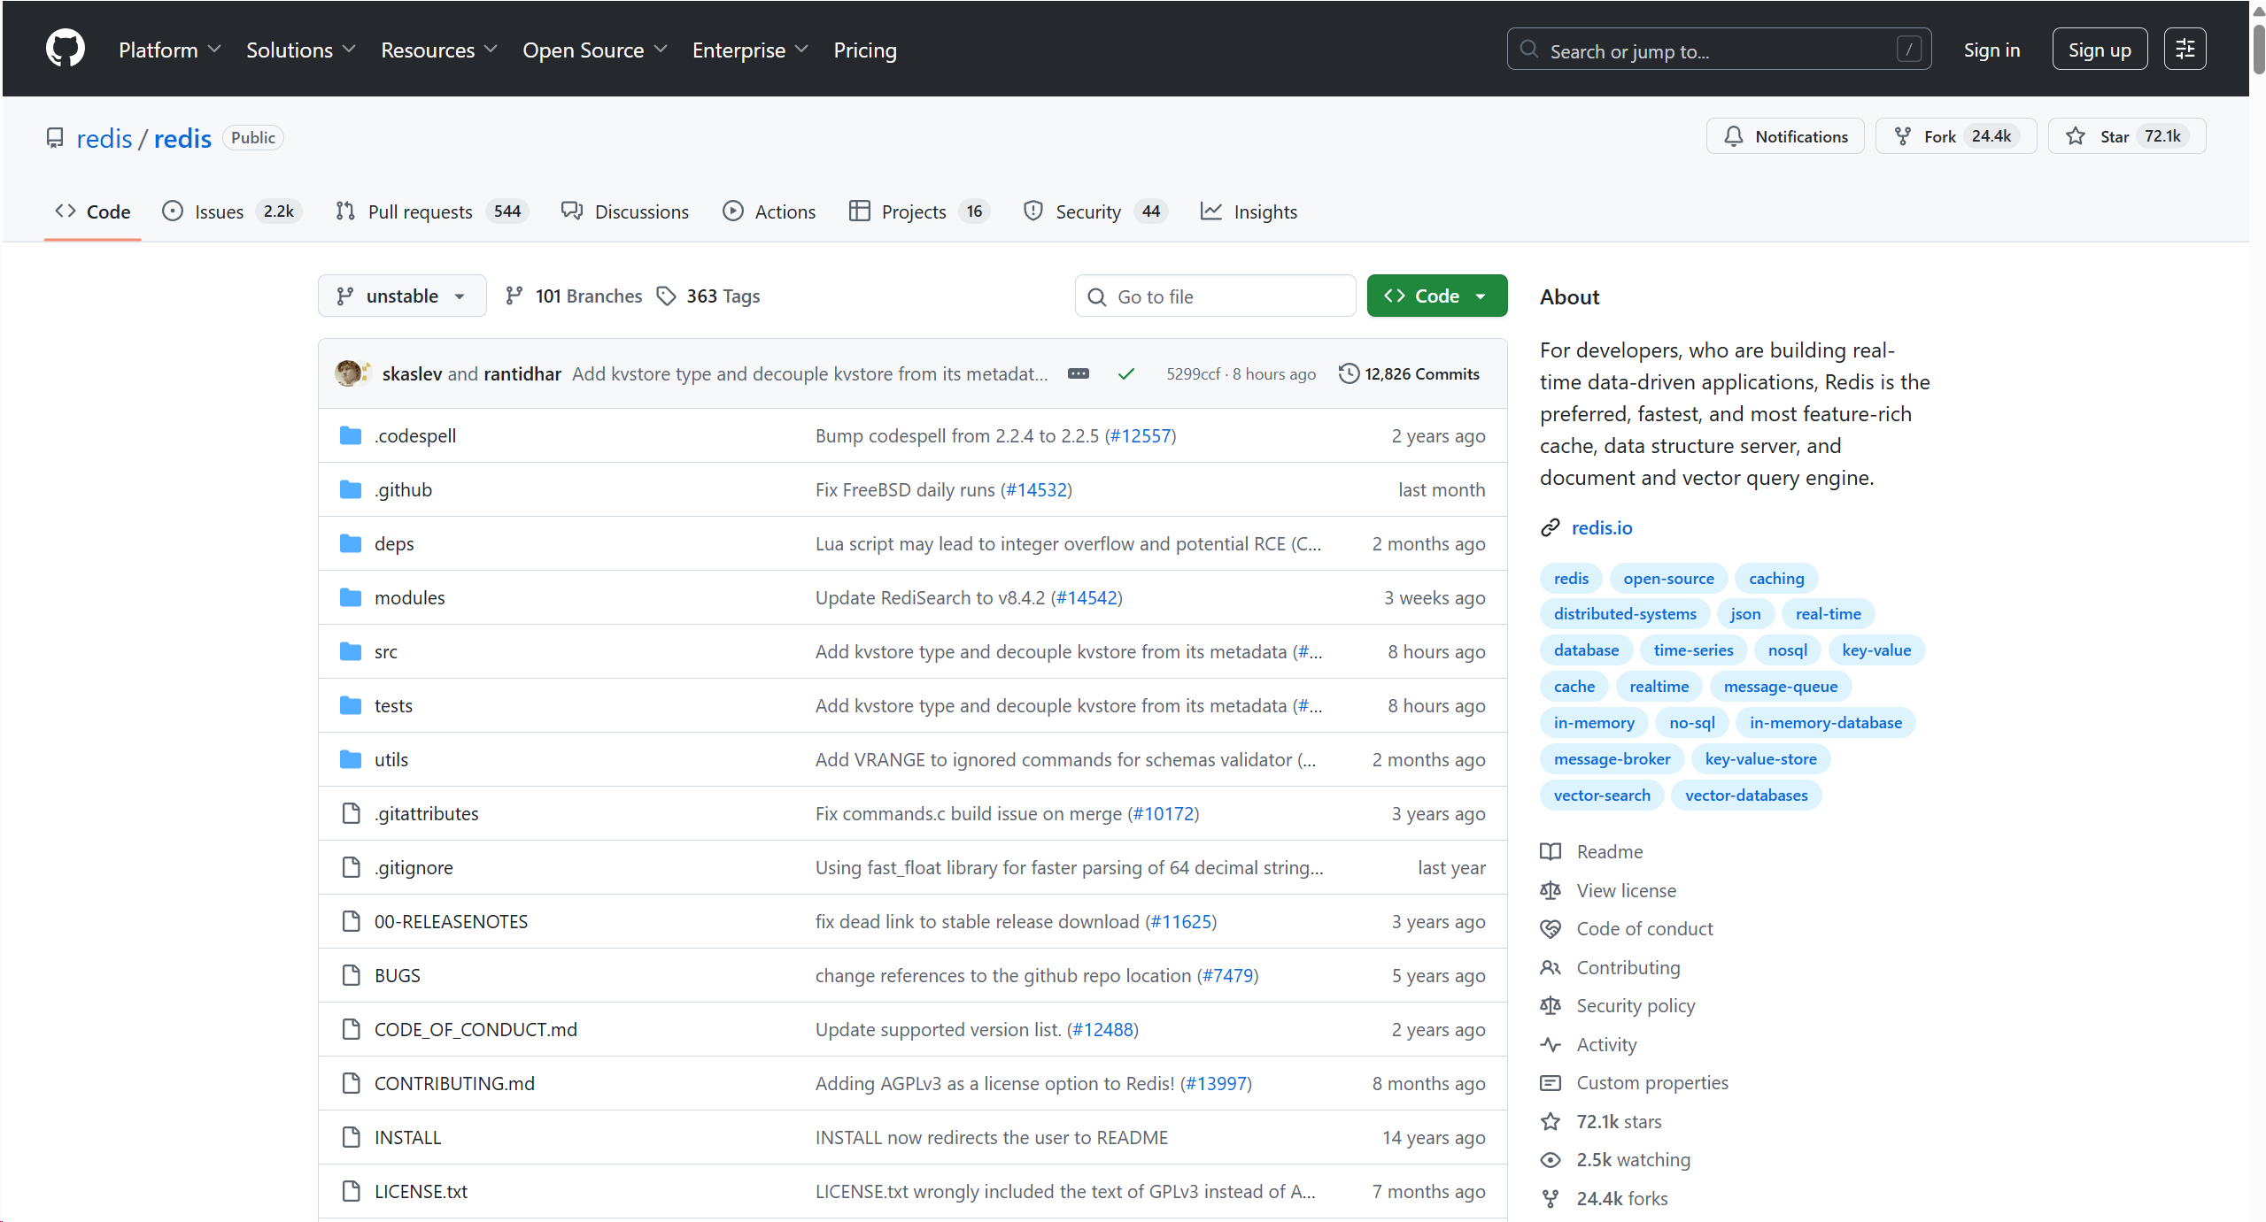Click the GitHub Octocat logo
Screen dimensions: 2266x1222
65,49
